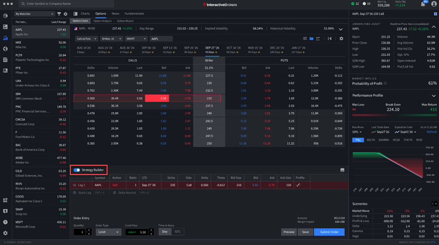
Task: Enable the Delta Neutral option
Action: (116, 193)
